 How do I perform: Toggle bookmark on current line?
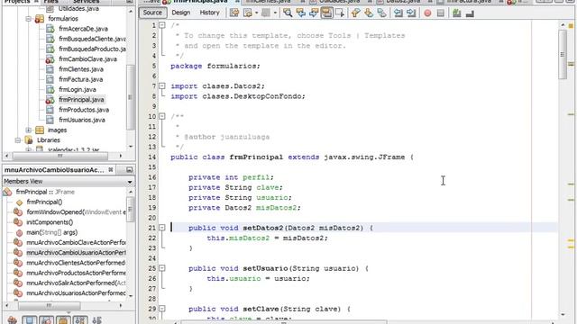(x=381, y=13)
